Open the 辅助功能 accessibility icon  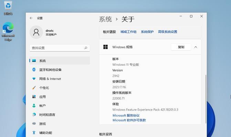coord(34,133)
